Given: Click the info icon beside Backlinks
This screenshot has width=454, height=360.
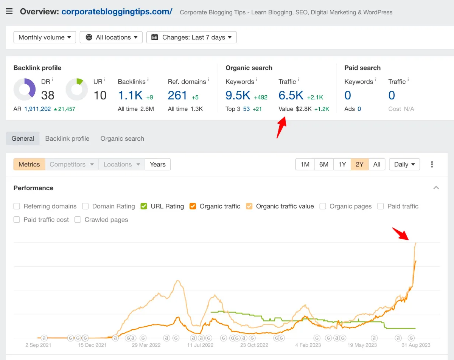Looking at the screenshot, I should (x=148, y=79).
